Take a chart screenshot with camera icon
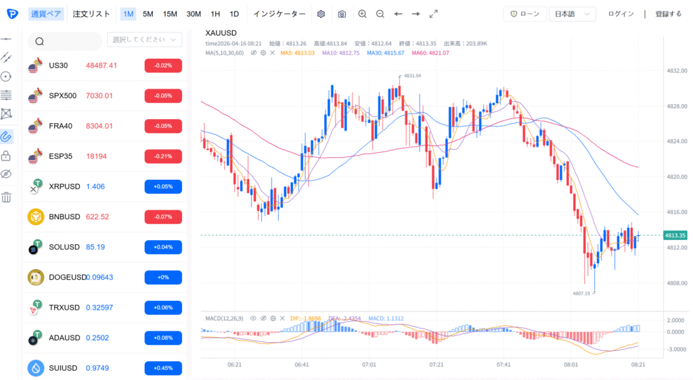693x380 pixels. pyautogui.click(x=342, y=14)
